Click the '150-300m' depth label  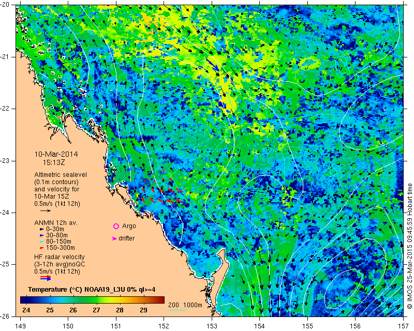tap(61, 248)
